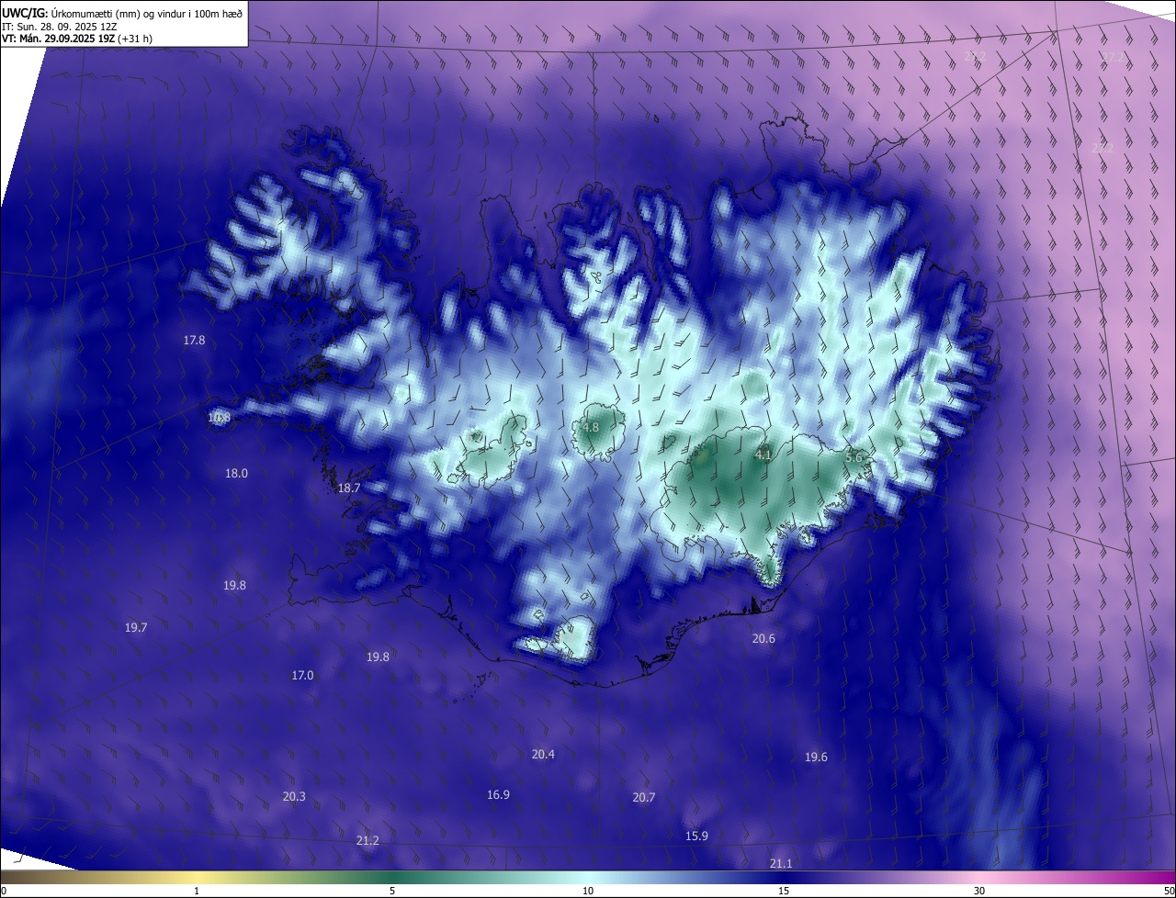This screenshot has height=898, width=1176.
Task: Click the value label 21.2 on the map
Action: (x=367, y=840)
